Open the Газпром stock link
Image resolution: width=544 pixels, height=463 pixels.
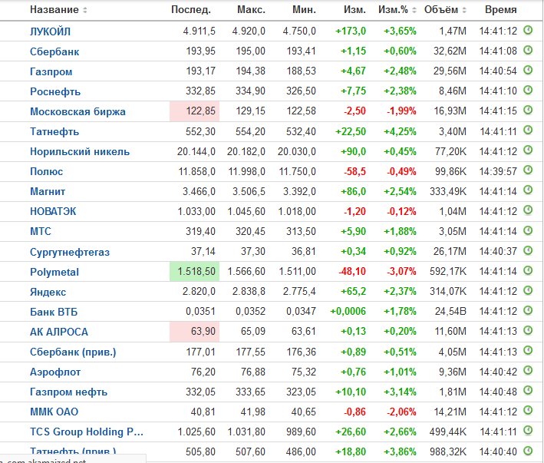click(x=51, y=71)
